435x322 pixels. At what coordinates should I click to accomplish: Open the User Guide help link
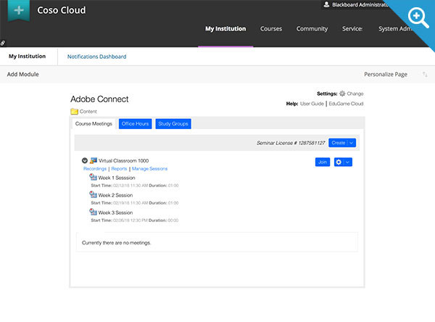point(312,104)
